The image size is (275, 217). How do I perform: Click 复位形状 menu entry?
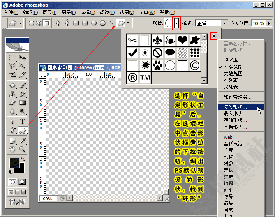[241, 107]
